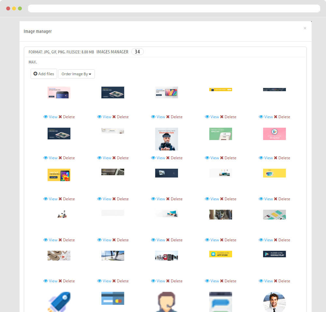Close the Image manager dialog

click(305, 28)
